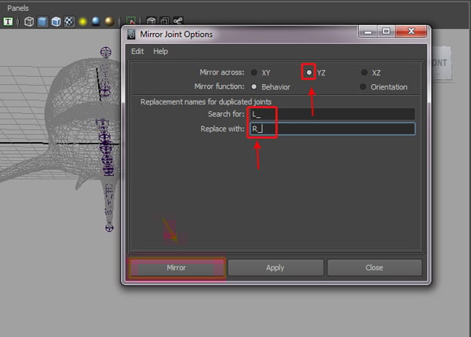Open the Panels menu
Screen dimensions: 471x337
click(x=17, y=6)
